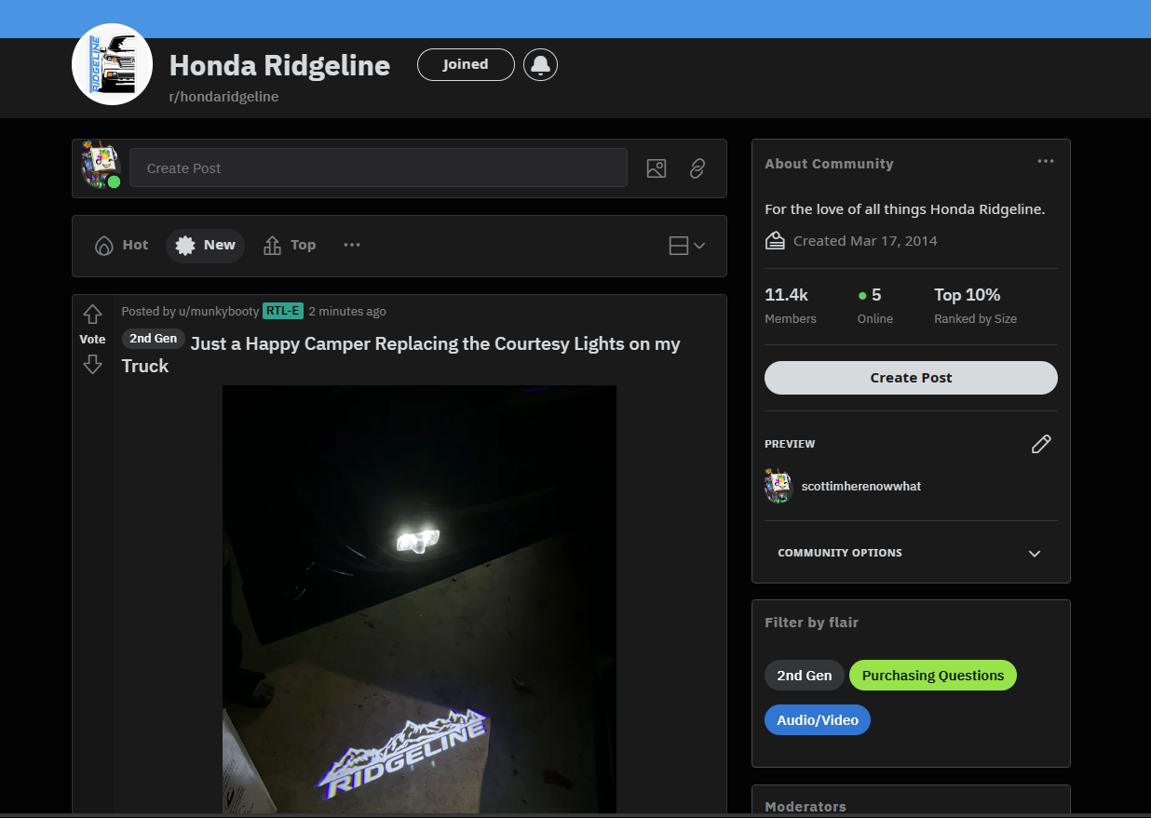The height and width of the screenshot is (818, 1151).
Task: Downvote the Courtesy Lights post
Action: (x=92, y=364)
